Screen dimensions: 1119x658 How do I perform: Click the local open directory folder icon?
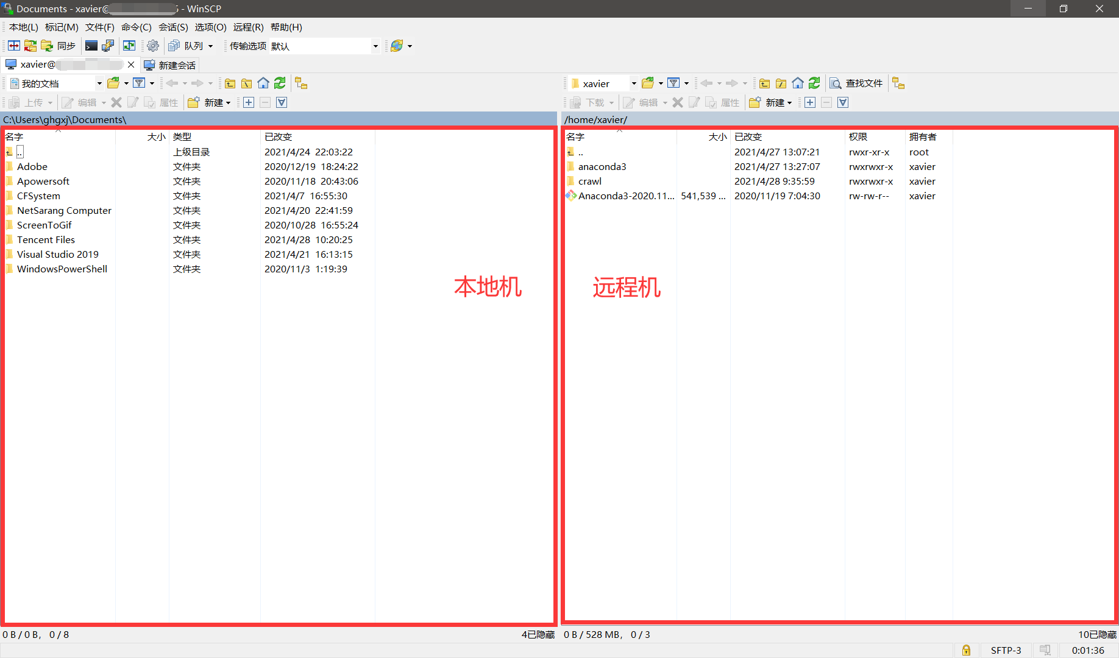click(113, 83)
